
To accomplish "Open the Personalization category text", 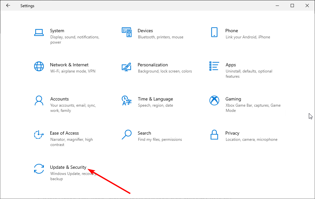I will (x=153, y=65).
